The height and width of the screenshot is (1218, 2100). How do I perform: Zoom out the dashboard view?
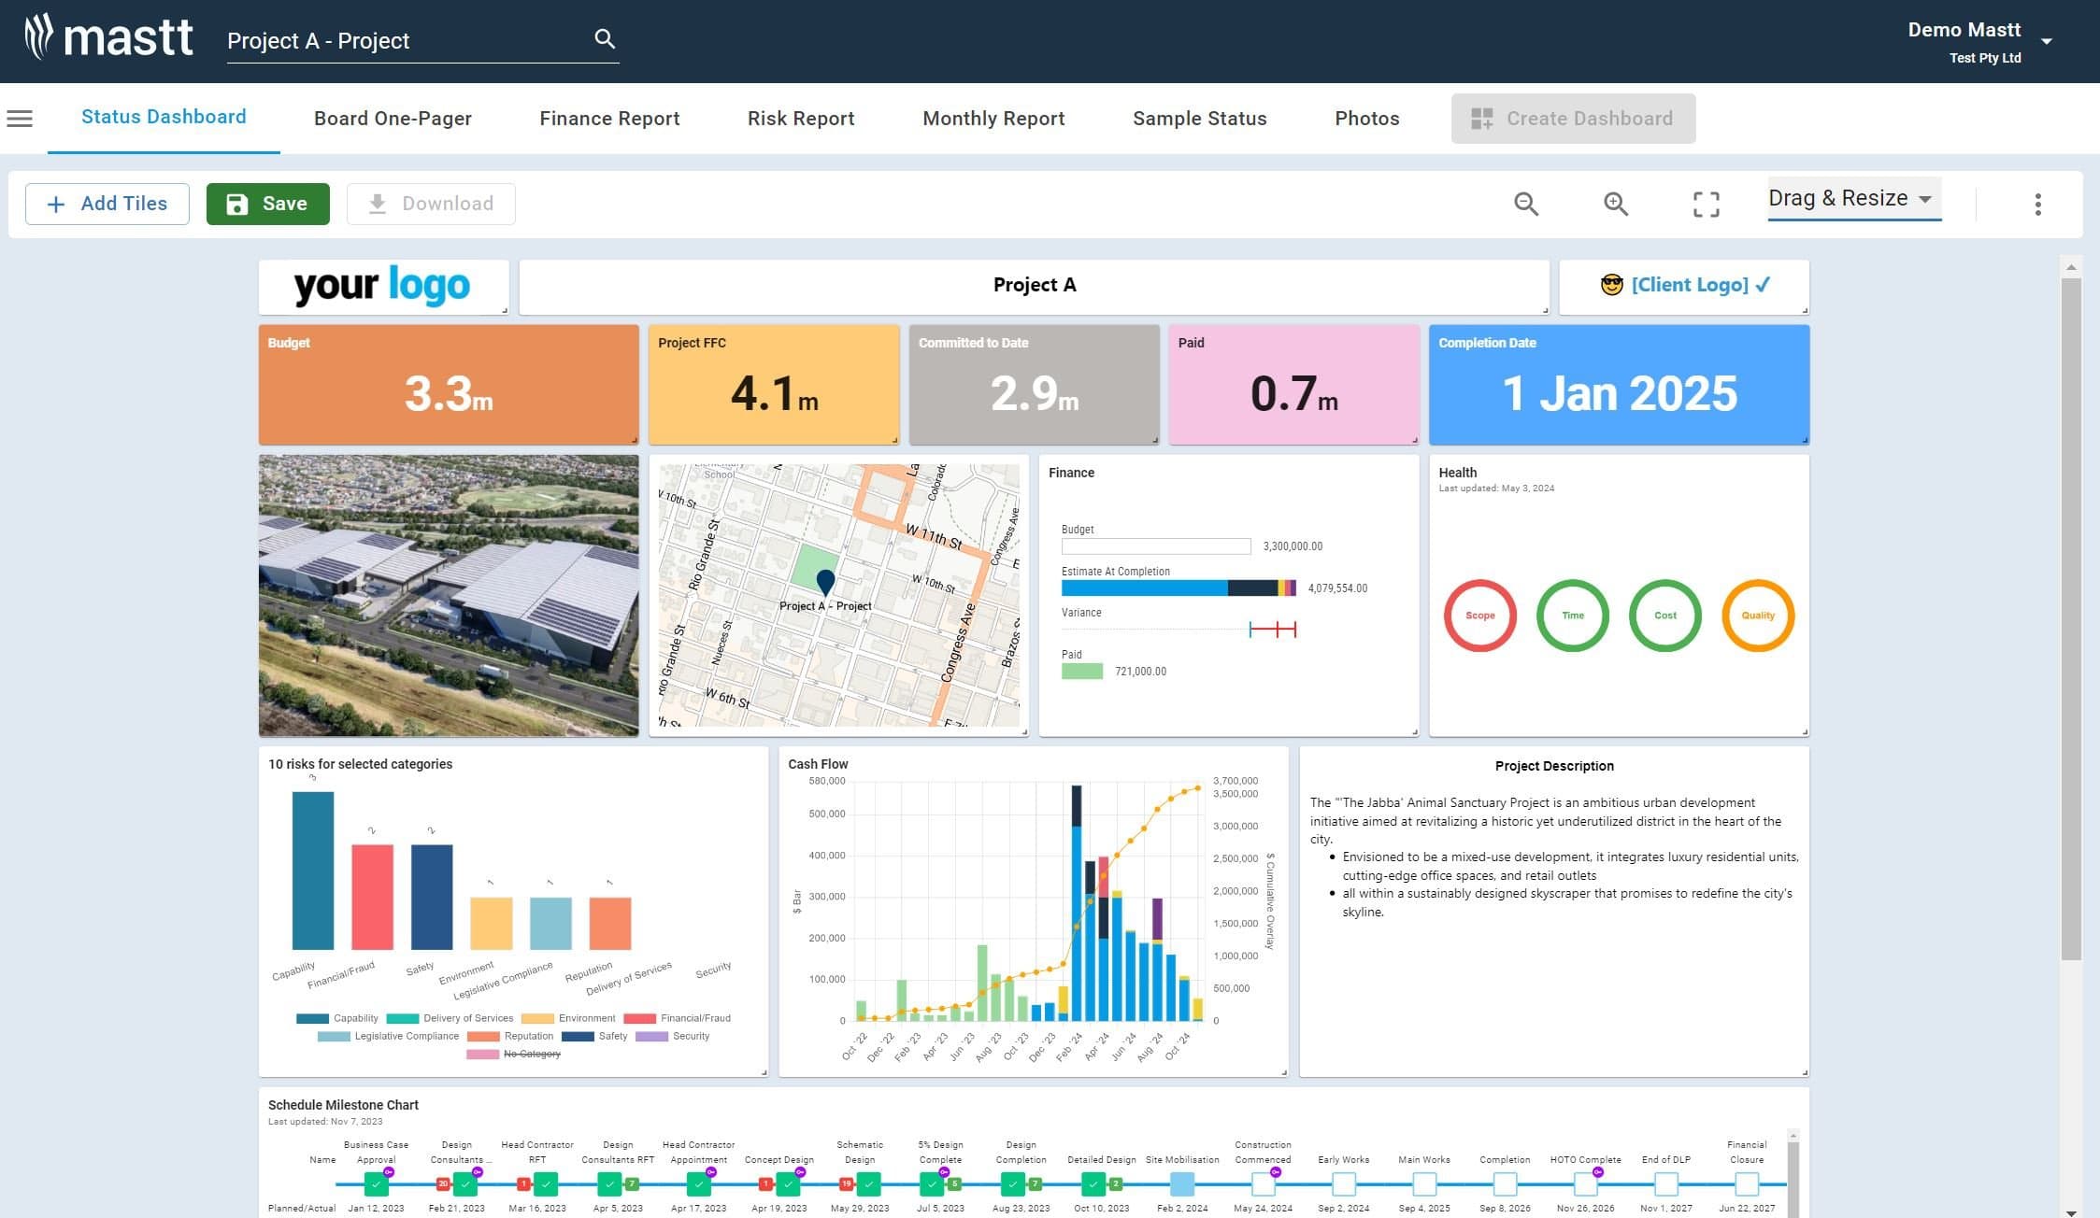tap(1525, 204)
